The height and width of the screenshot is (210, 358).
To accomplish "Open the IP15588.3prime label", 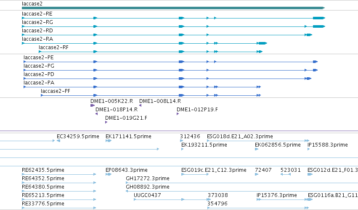I will coord(328,145).
